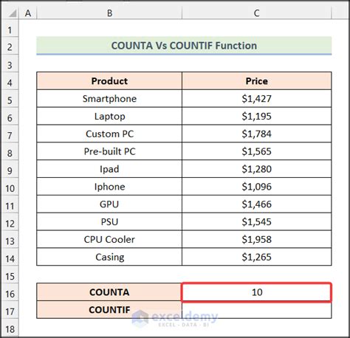Select the Iphone cell

tap(109, 187)
